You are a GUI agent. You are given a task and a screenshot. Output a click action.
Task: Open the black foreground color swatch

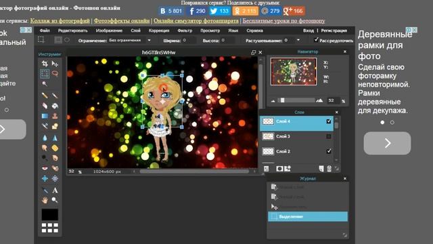(x=49, y=214)
